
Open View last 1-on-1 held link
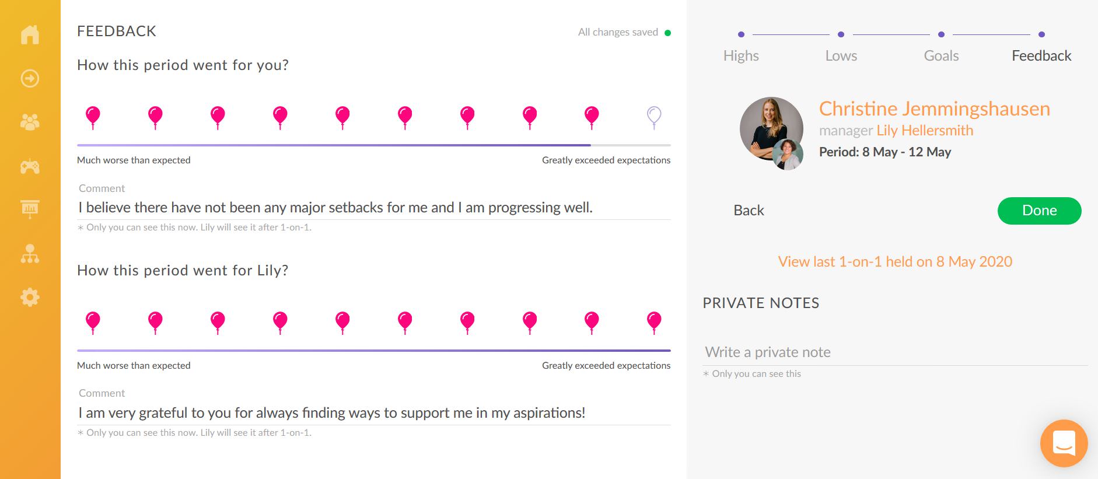point(895,261)
